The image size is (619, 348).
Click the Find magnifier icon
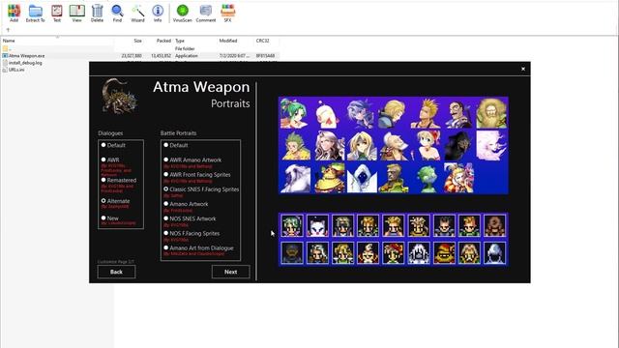(117, 11)
